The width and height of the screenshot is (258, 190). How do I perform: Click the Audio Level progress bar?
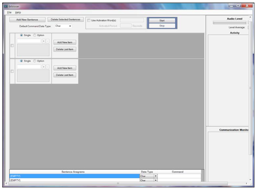(x=230, y=23)
